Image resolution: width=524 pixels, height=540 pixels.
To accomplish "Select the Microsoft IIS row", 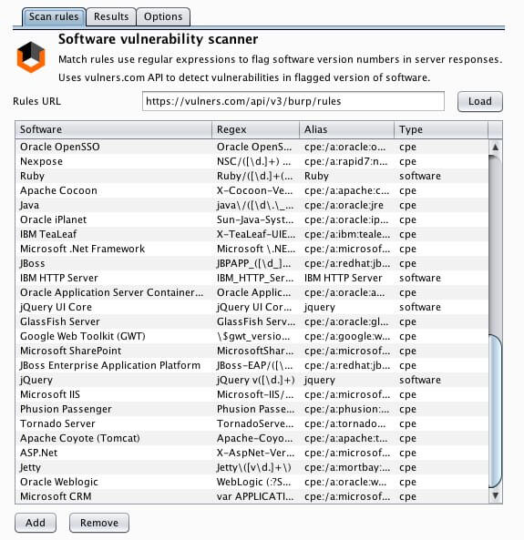I will pos(252,394).
